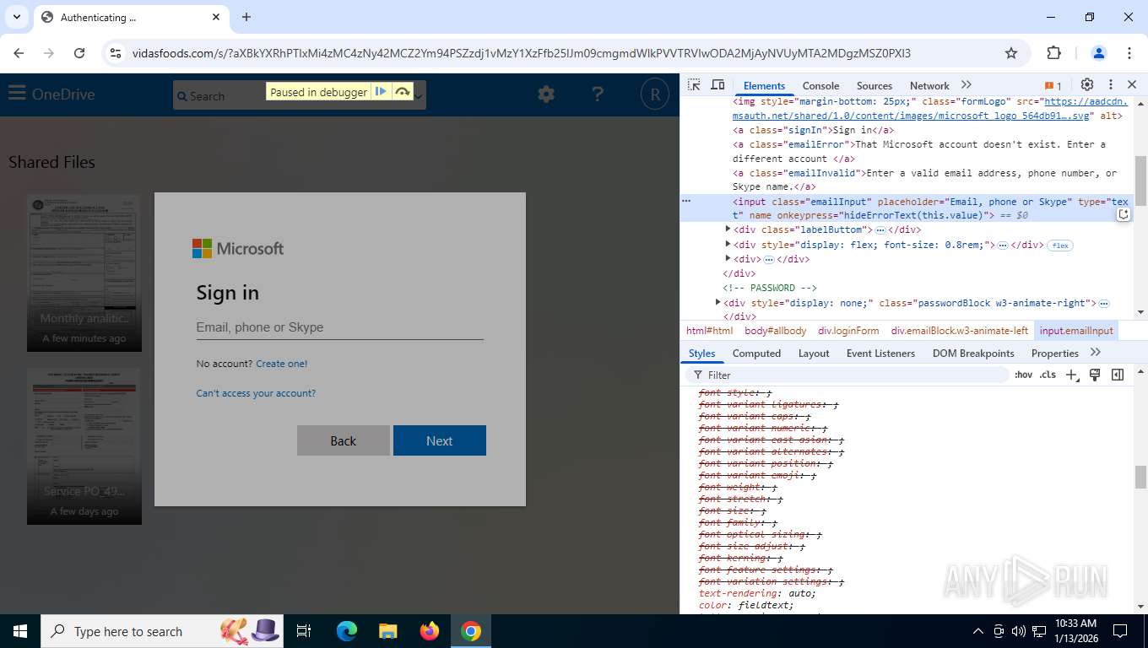Open Chrome profile avatar
Image resolution: width=1148 pixels, height=648 pixels.
pyautogui.click(x=1099, y=53)
